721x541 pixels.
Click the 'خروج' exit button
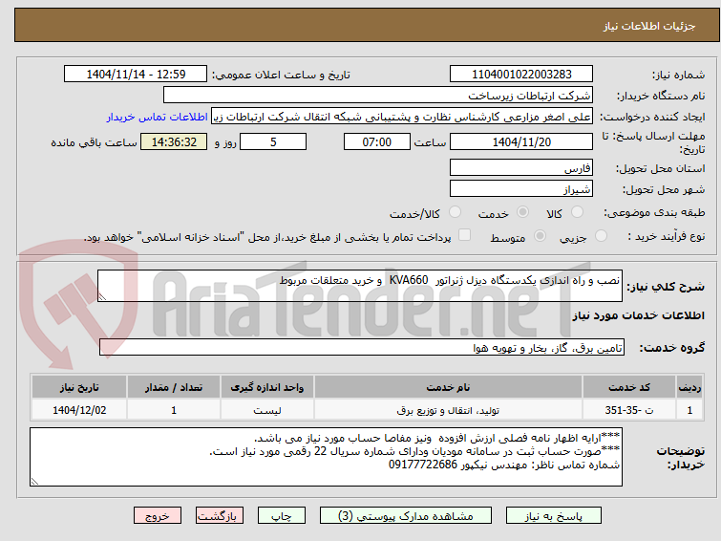click(x=158, y=516)
